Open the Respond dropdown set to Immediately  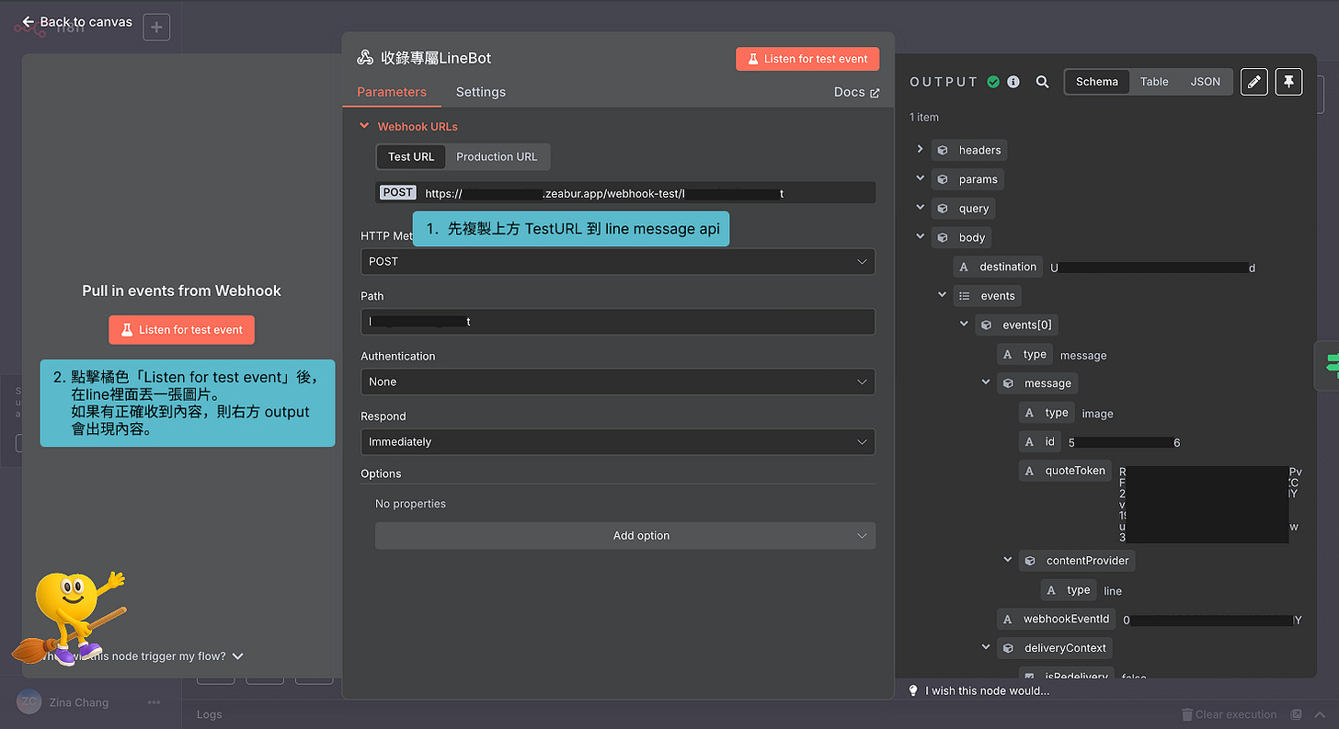[617, 442]
